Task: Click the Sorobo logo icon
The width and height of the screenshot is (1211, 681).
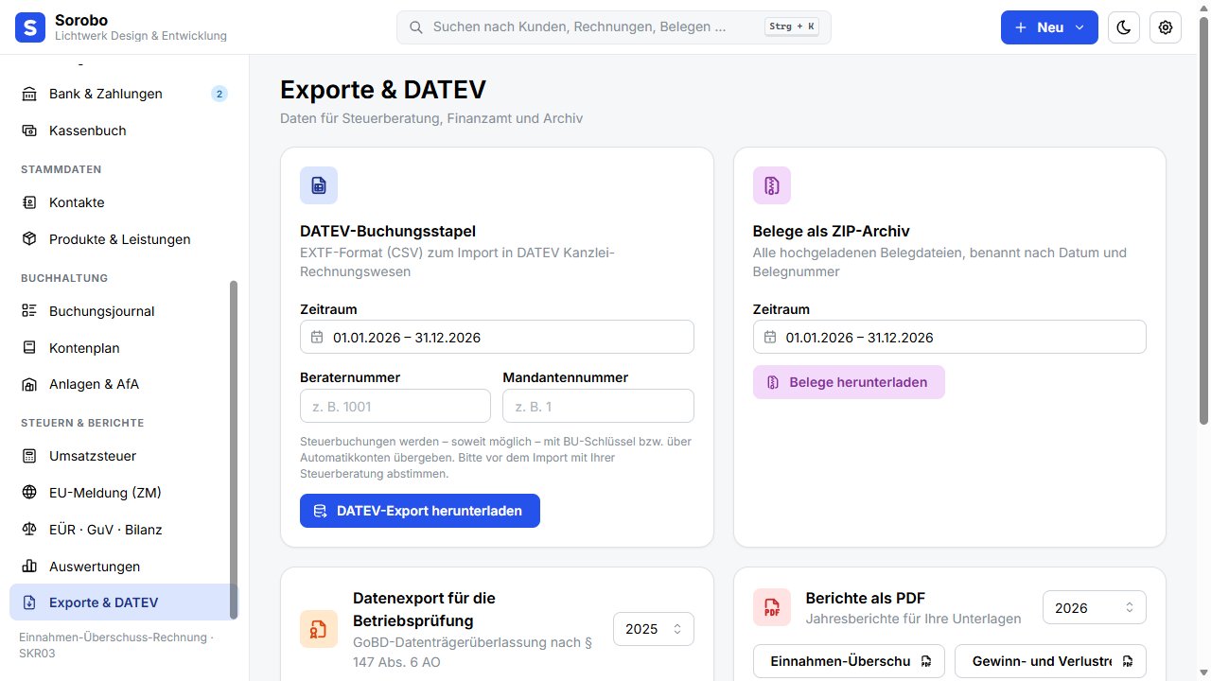Action: (30, 27)
